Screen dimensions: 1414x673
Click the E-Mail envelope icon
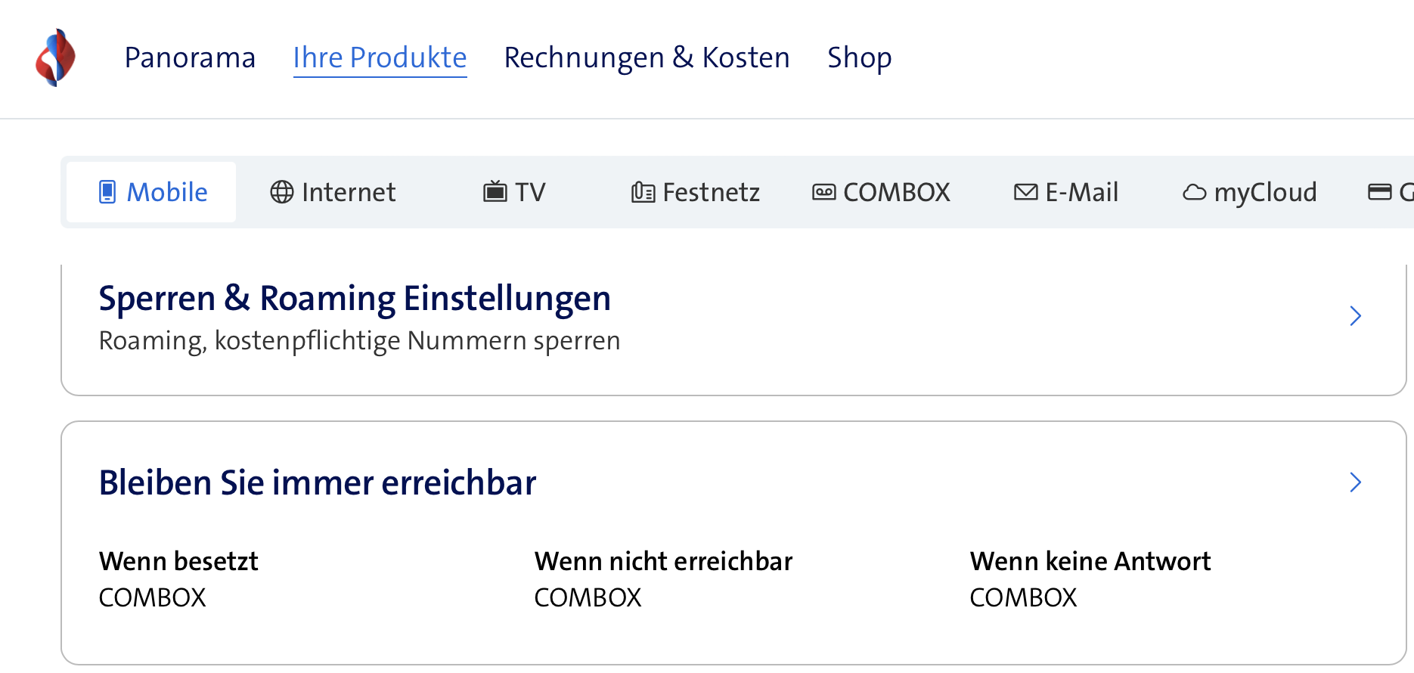(1026, 192)
